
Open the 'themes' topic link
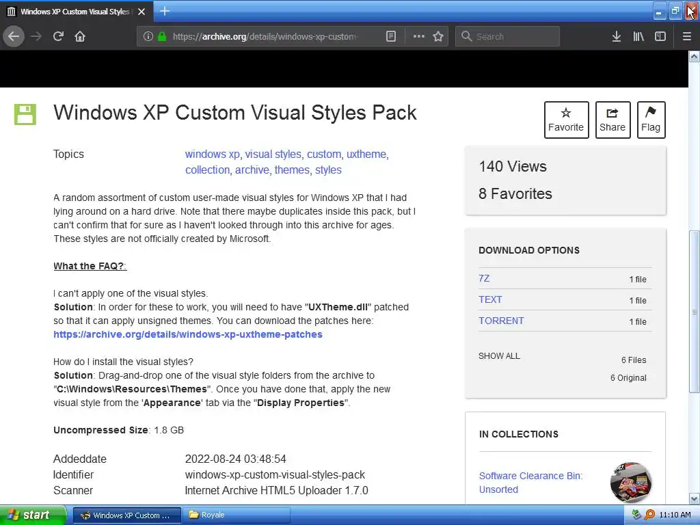(292, 170)
